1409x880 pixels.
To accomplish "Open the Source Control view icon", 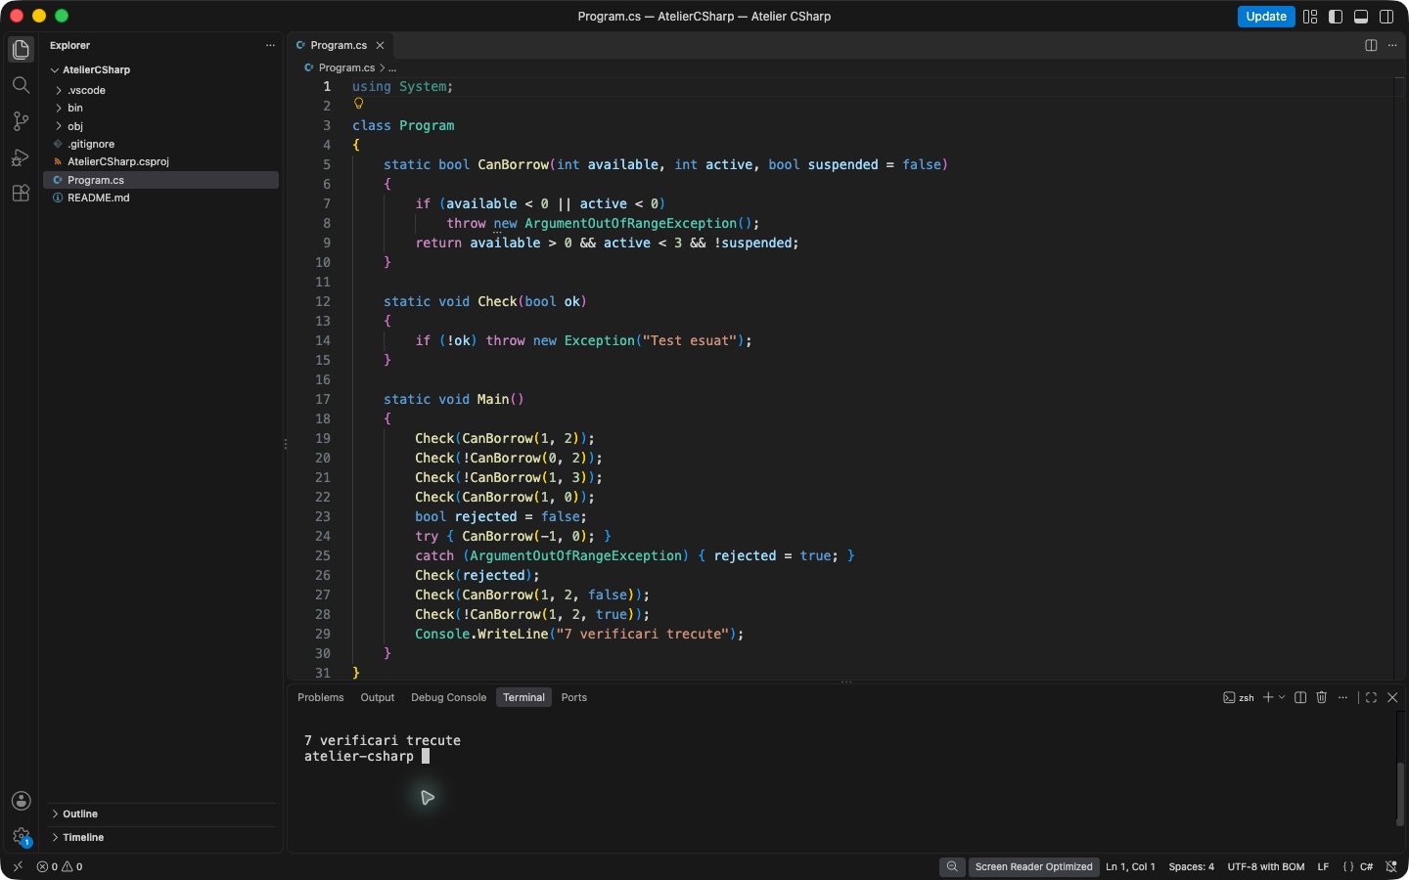I will (21, 121).
